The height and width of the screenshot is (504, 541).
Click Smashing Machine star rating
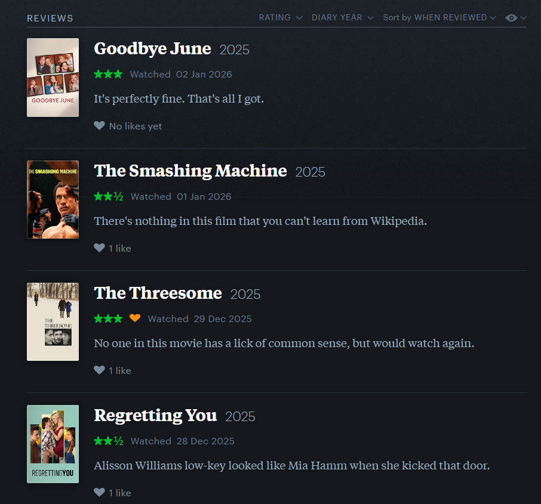108,197
